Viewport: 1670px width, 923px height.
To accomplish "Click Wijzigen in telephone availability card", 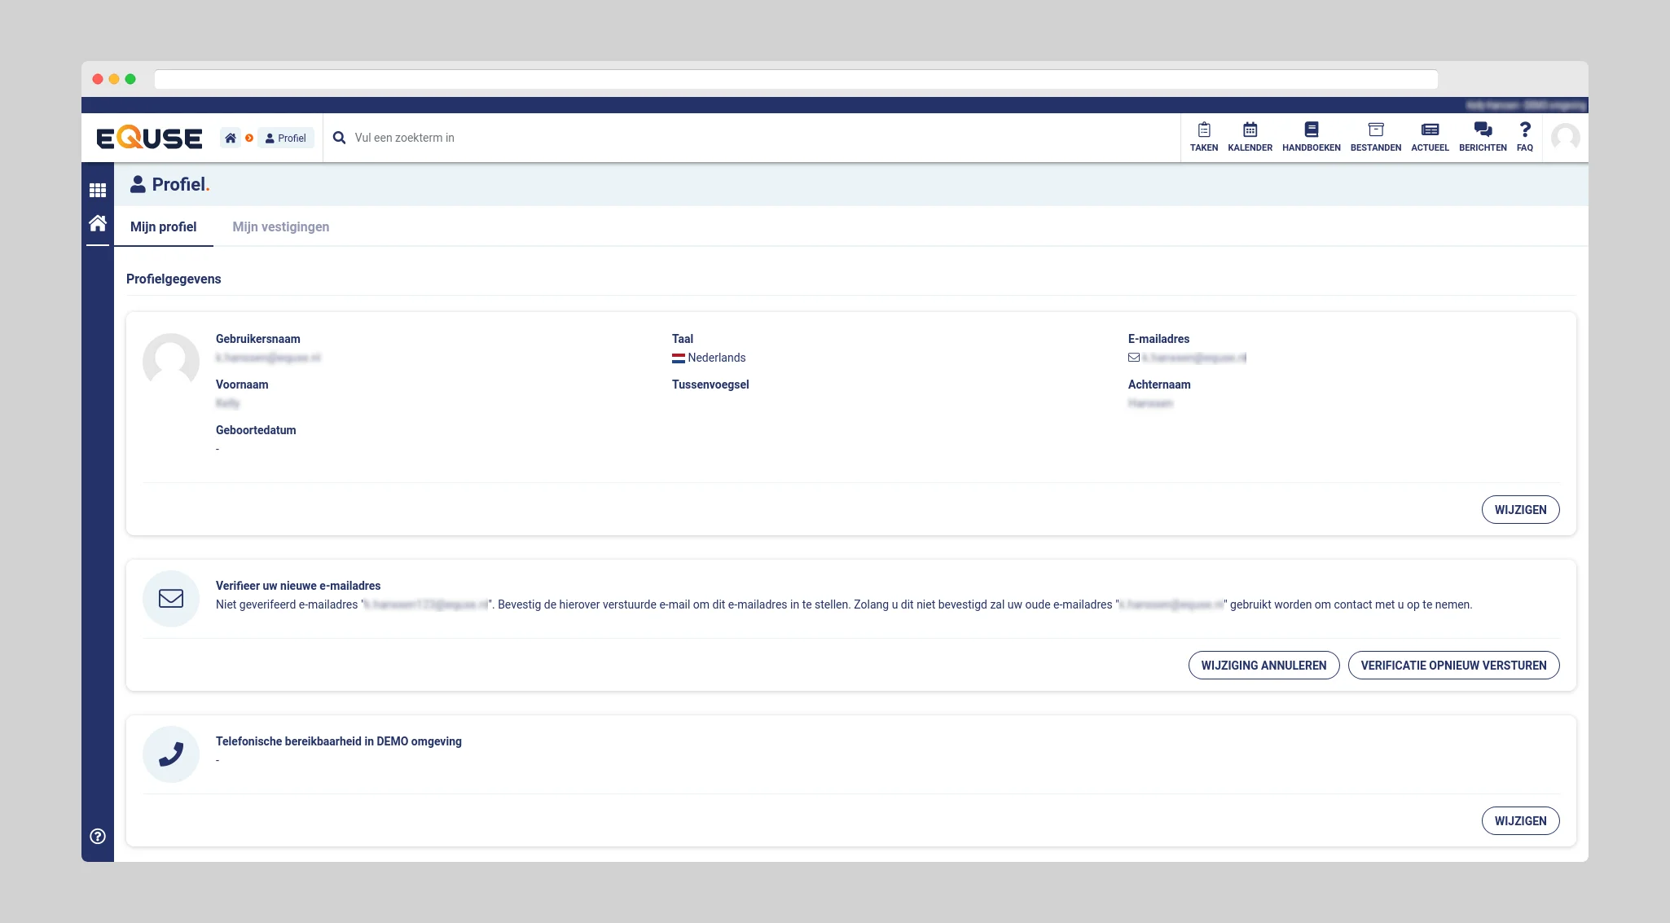I will pyautogui.click(x=1520, y=821).
